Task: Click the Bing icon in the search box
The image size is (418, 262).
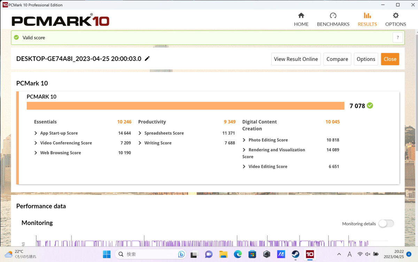Action: [x=181, y=254]
